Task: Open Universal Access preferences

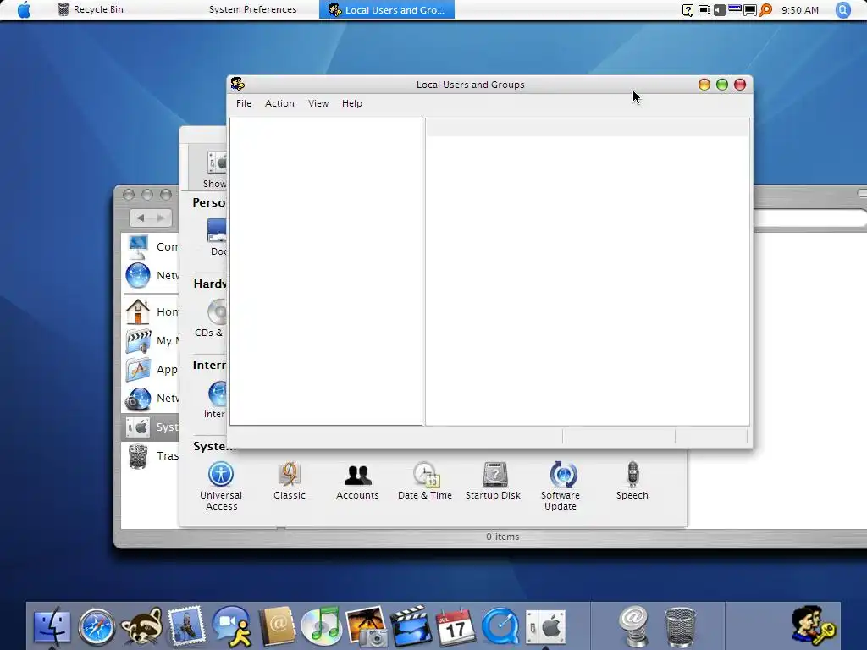Action: tap(221, 485)
